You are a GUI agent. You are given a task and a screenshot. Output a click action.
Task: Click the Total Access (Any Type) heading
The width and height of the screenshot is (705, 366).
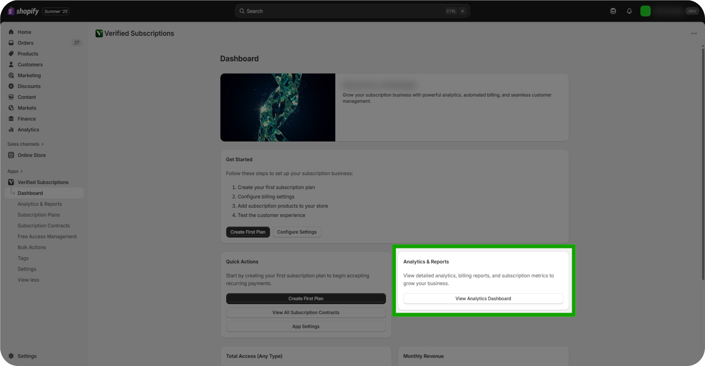point(254,356)
